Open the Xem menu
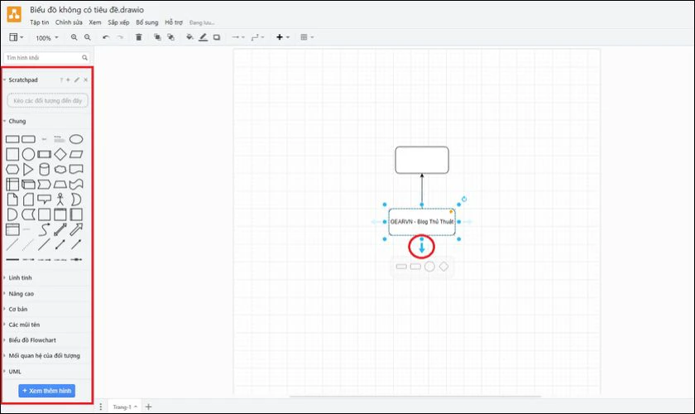 (x=95, y=22)
